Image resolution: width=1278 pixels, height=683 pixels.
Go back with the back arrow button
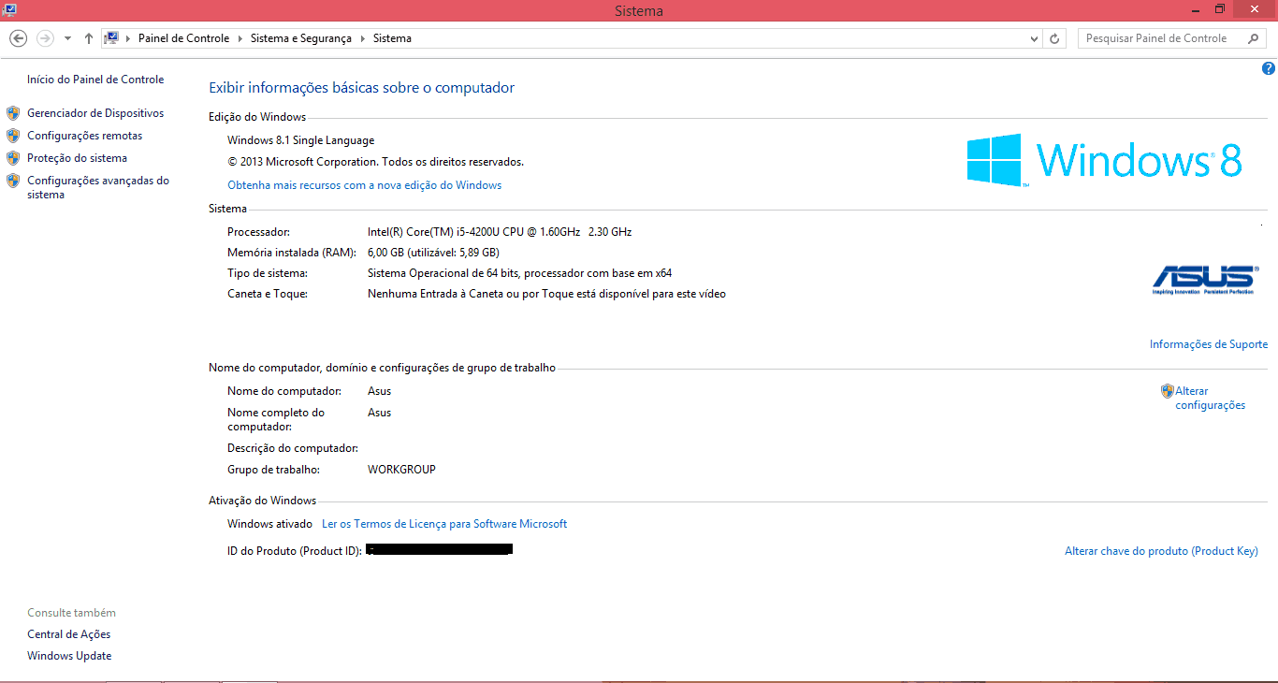(x=18, y=38)
